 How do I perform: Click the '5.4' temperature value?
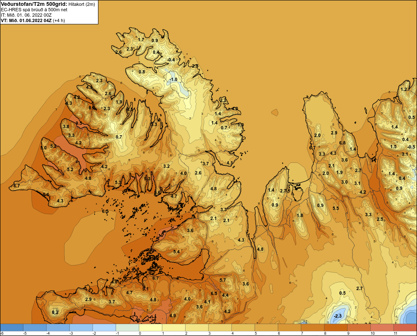176,252
